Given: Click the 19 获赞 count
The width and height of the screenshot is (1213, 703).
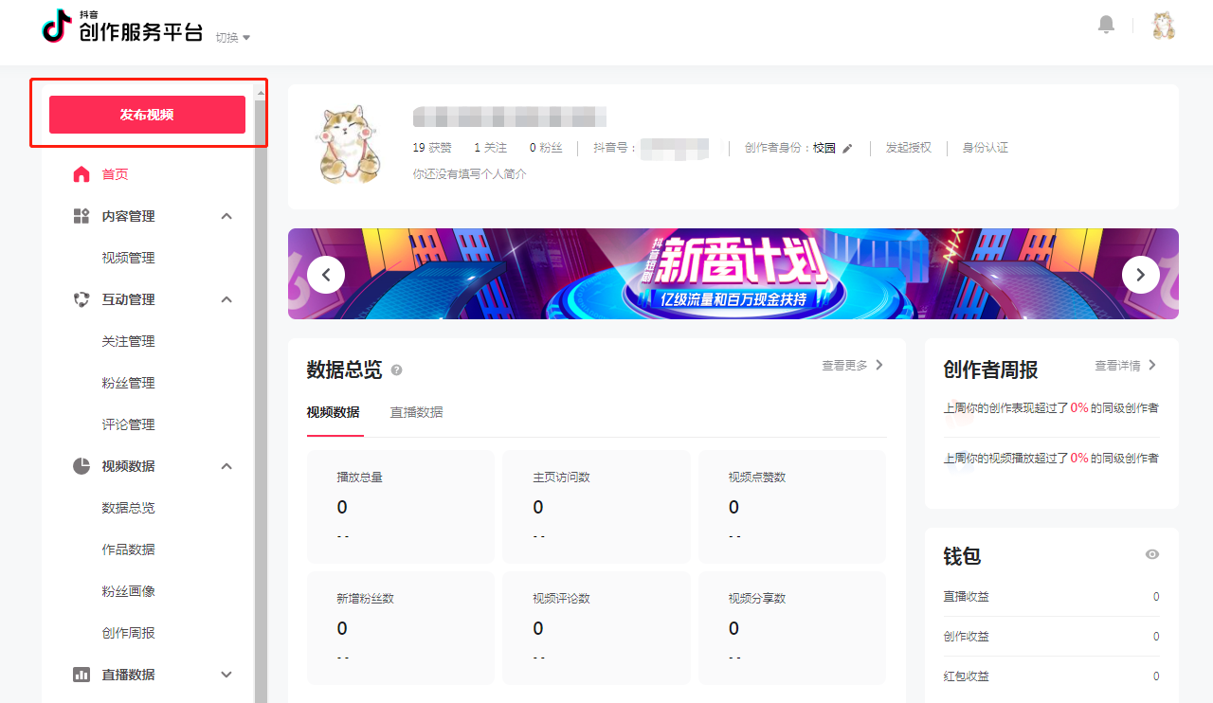Looking at the screenshot, I should point(432,148).
